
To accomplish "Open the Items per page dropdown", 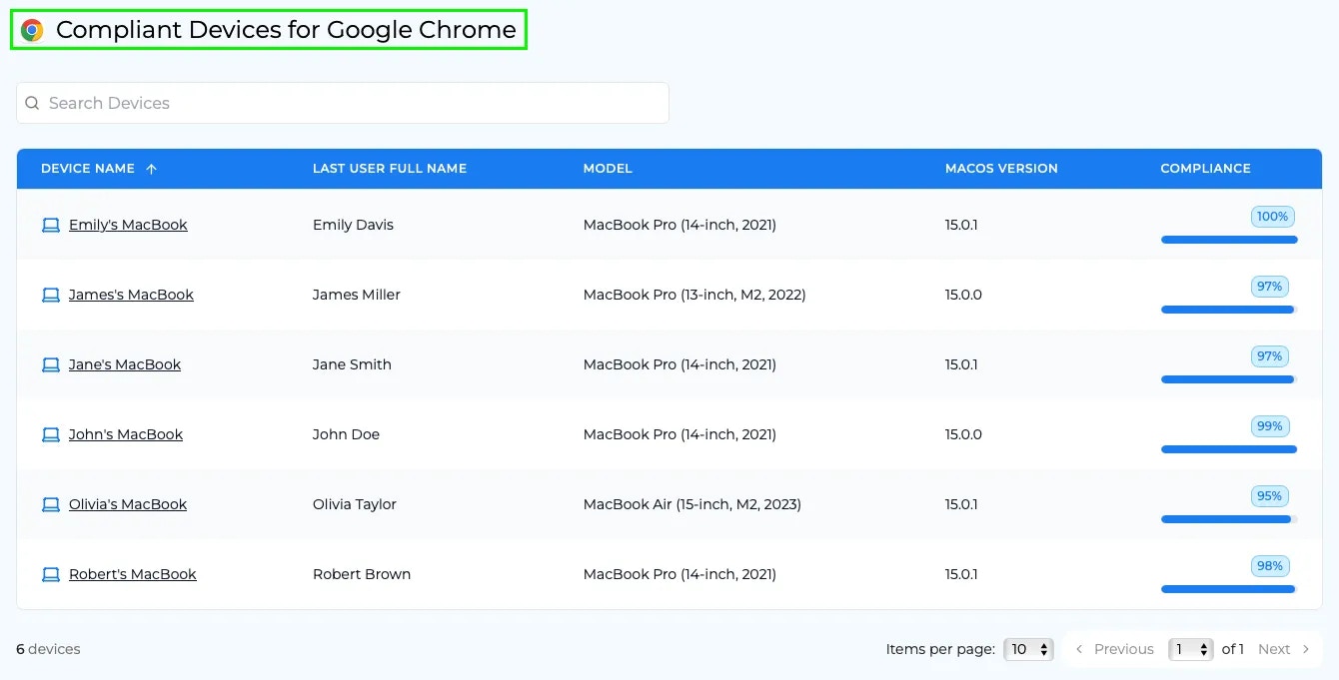I will coord(1028,649).
